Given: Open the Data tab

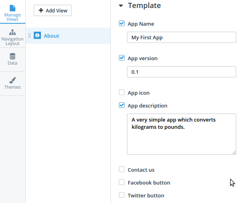Looking at the screenshot, I should point(12,60).
